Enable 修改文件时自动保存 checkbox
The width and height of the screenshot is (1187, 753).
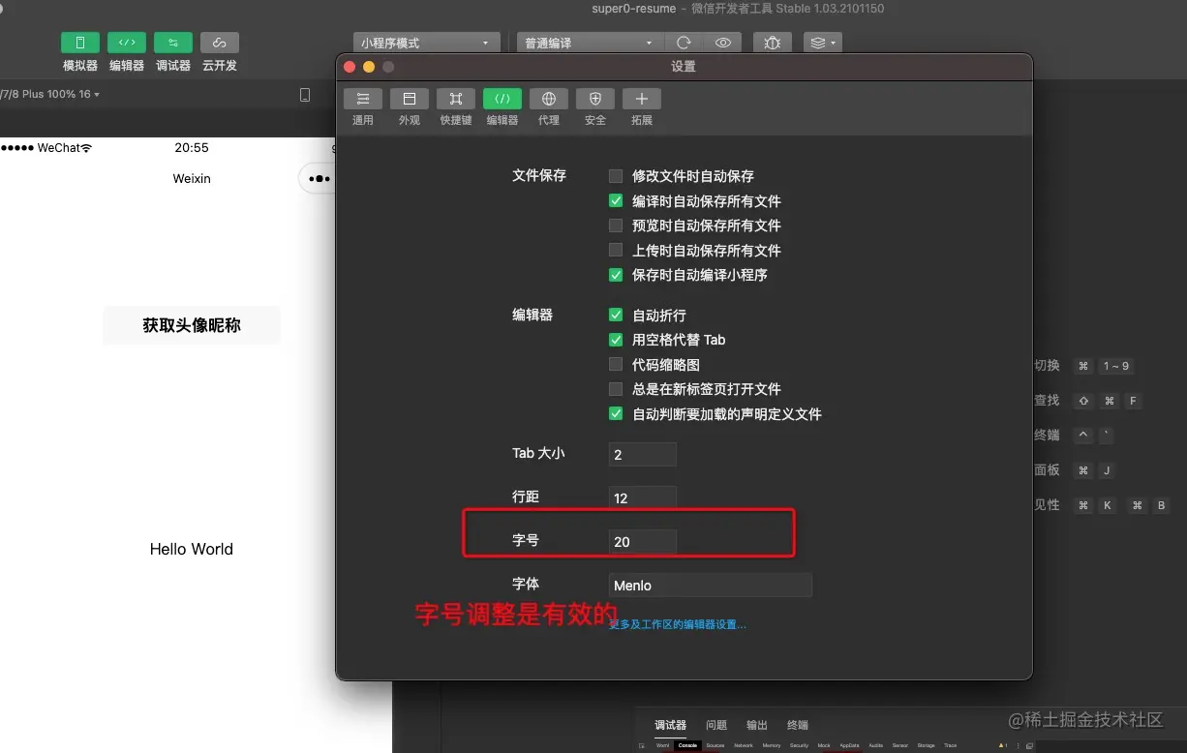click(x=616, y=176)
